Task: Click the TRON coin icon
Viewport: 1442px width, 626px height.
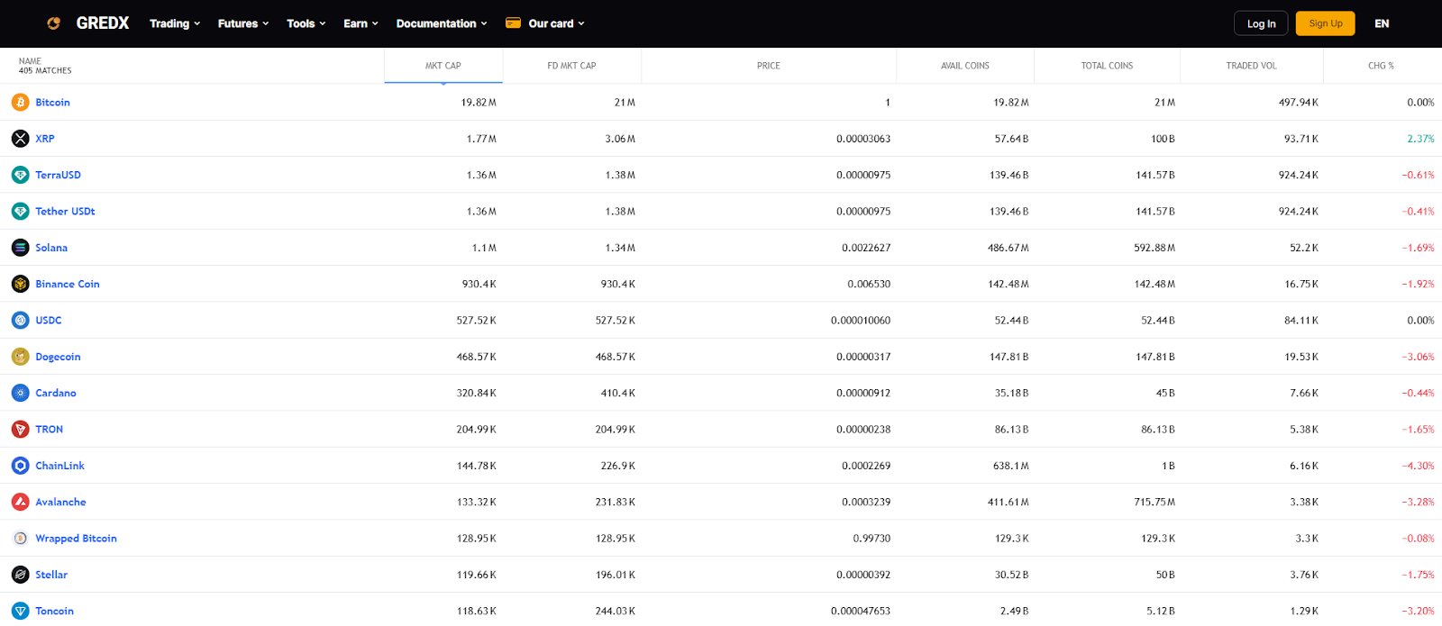Action: point(20,430)
